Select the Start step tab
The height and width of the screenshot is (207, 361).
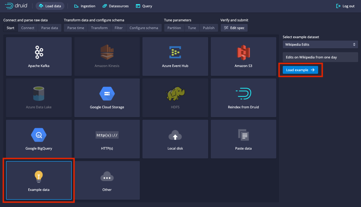11,28
